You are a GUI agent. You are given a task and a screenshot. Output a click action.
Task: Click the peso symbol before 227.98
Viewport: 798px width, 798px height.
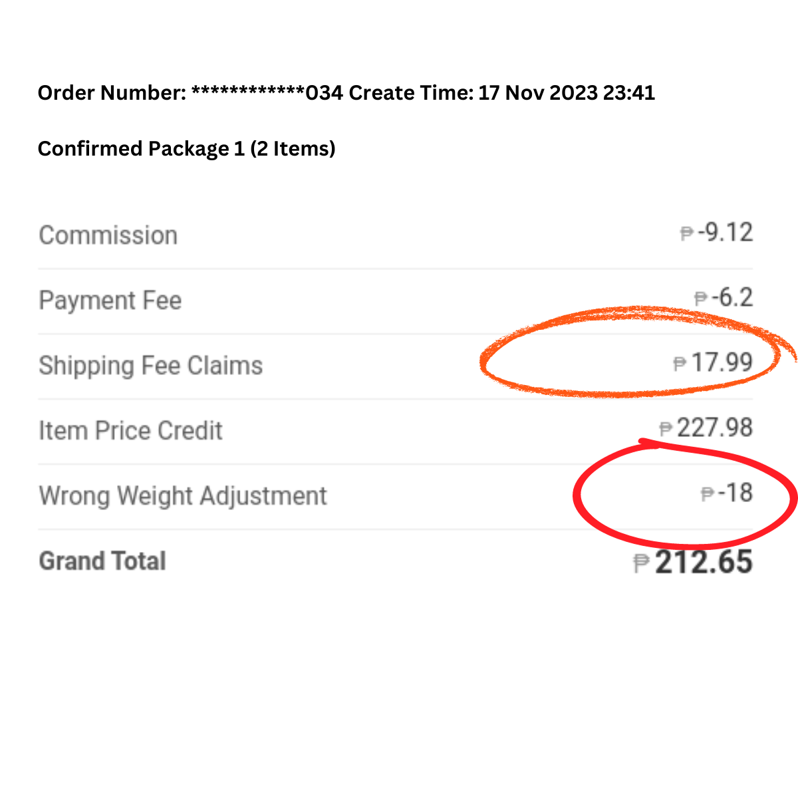point(666,429)
